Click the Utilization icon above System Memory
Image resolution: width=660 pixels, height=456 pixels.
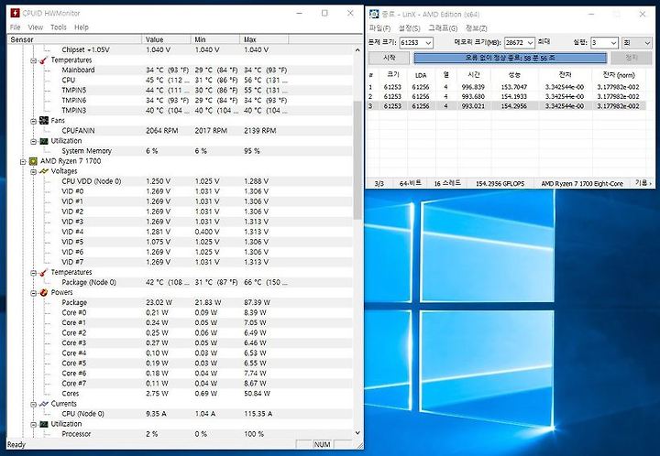coord(44,141)
